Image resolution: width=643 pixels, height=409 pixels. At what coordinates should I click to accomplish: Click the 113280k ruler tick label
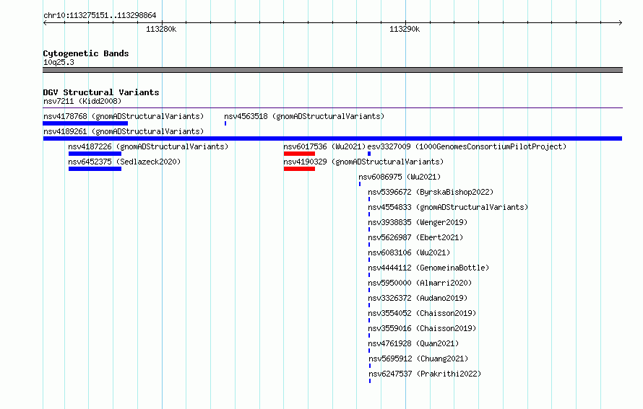click(161, 29)
